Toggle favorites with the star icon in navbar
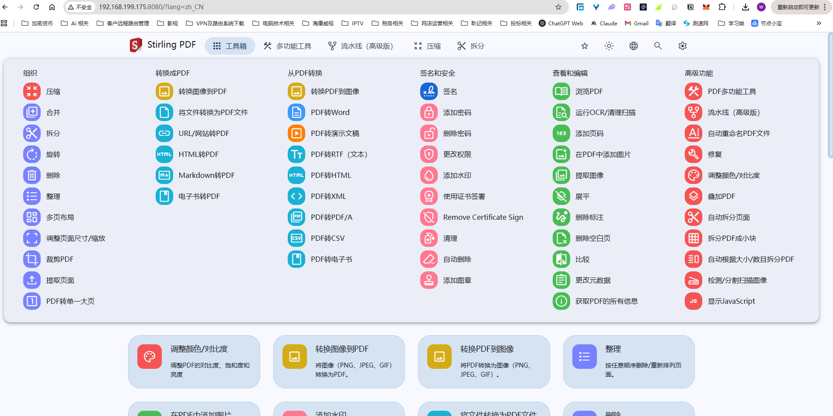 585,46
